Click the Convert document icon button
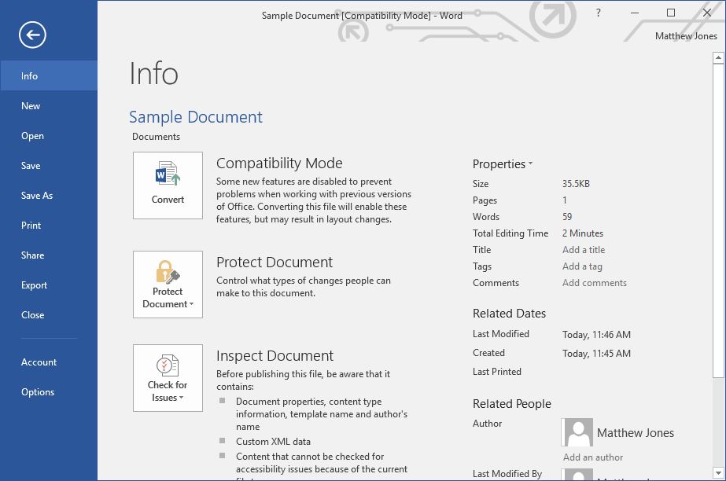Screen dimensions: 726x481 point(168,185)
